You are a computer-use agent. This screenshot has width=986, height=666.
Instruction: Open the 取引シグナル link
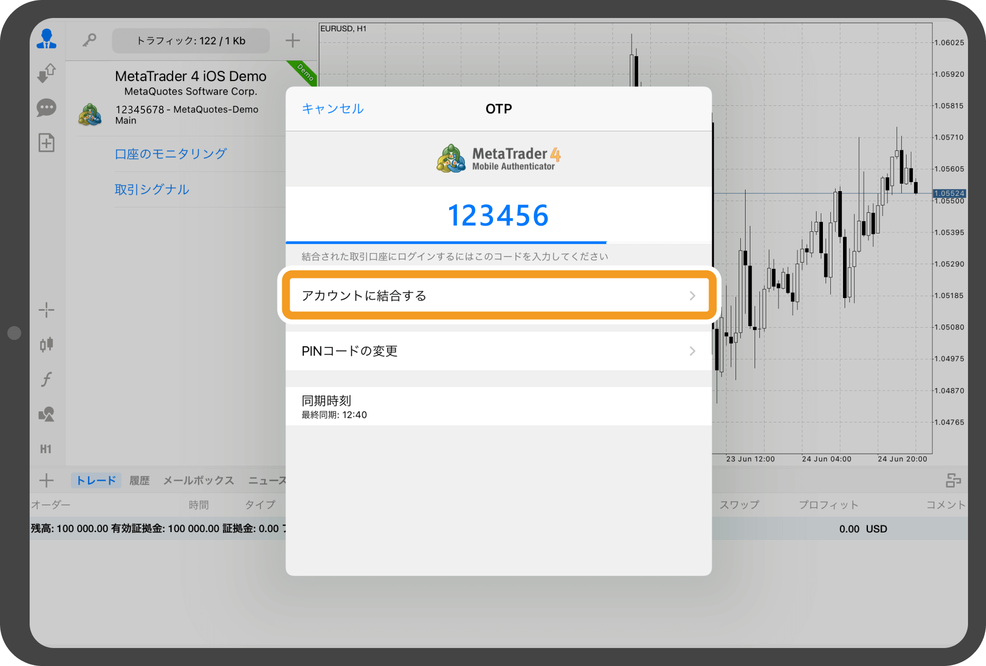pyautogui.click(x=152, y=190)
